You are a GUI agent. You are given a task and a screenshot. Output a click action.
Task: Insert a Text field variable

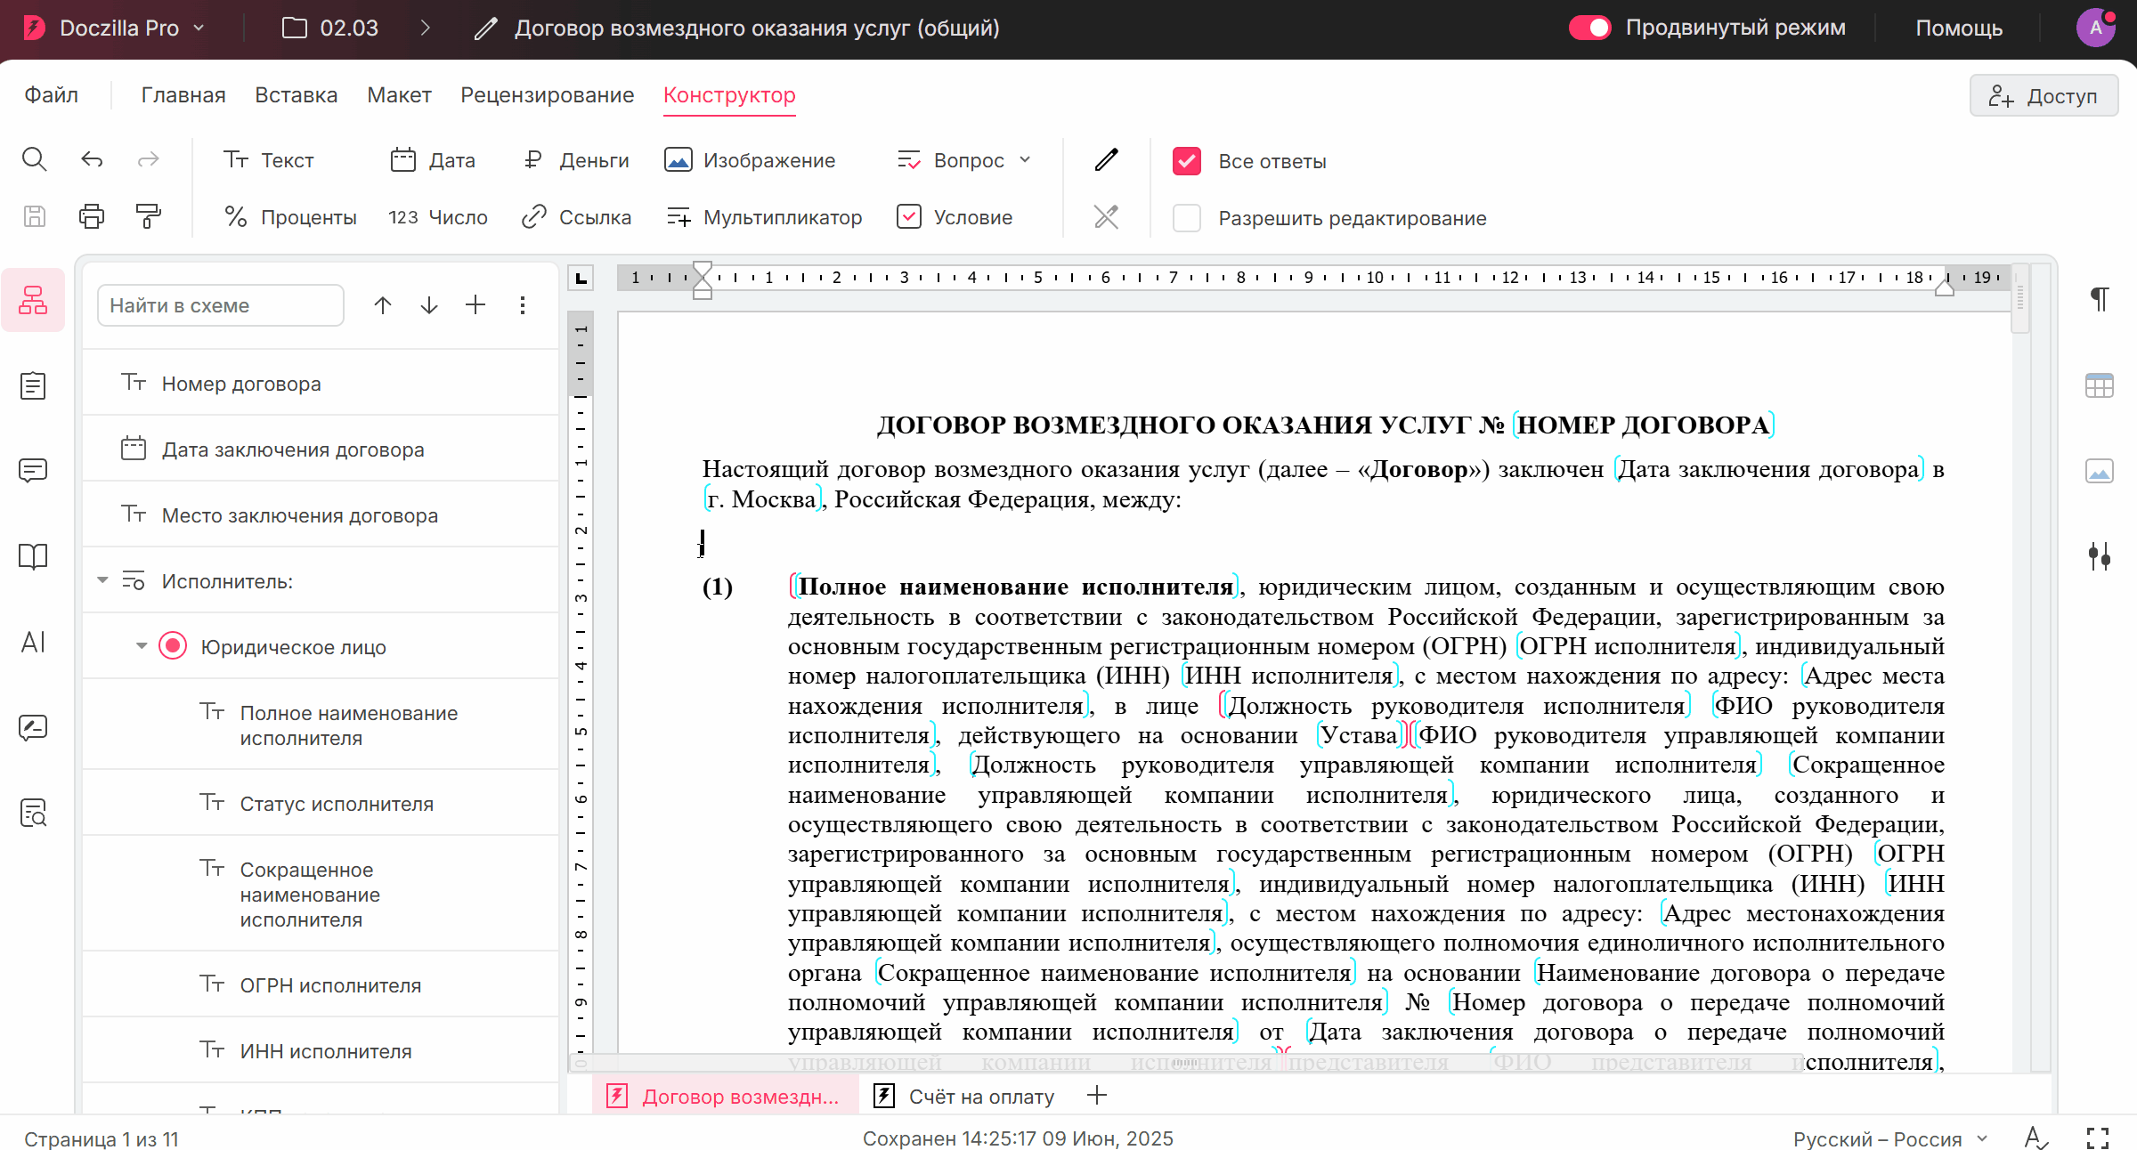click(x=268, y=160)
